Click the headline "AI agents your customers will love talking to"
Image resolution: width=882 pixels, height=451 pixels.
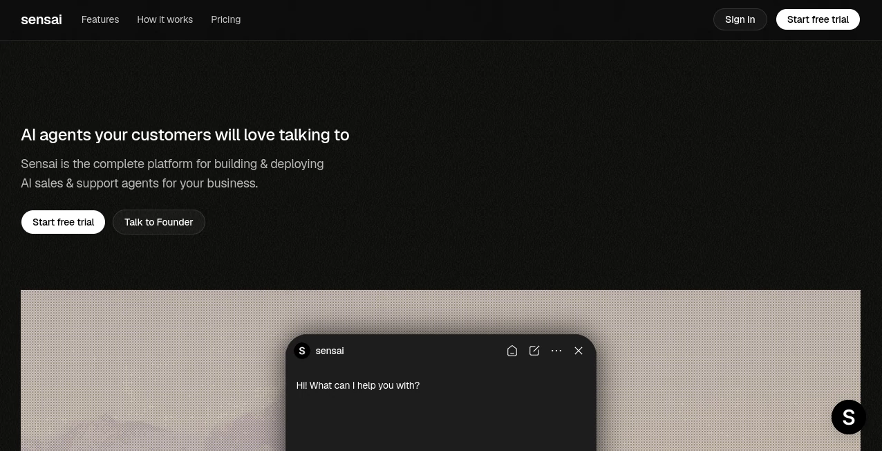click(185, 135)
